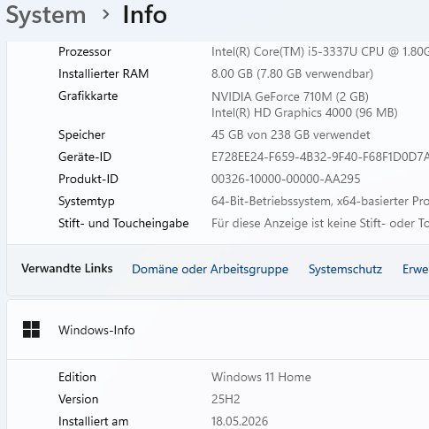Click the Prozessor label
Viewport: 429px width, 429px height.
pyautogui.click(x=85, y=51)
